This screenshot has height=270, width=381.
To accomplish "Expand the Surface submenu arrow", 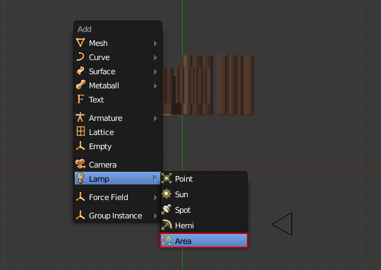I will [x=155, y=71].
